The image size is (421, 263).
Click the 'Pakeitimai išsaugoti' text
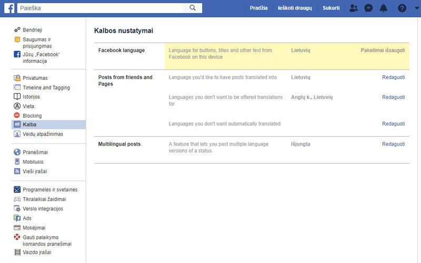(383, 50)
